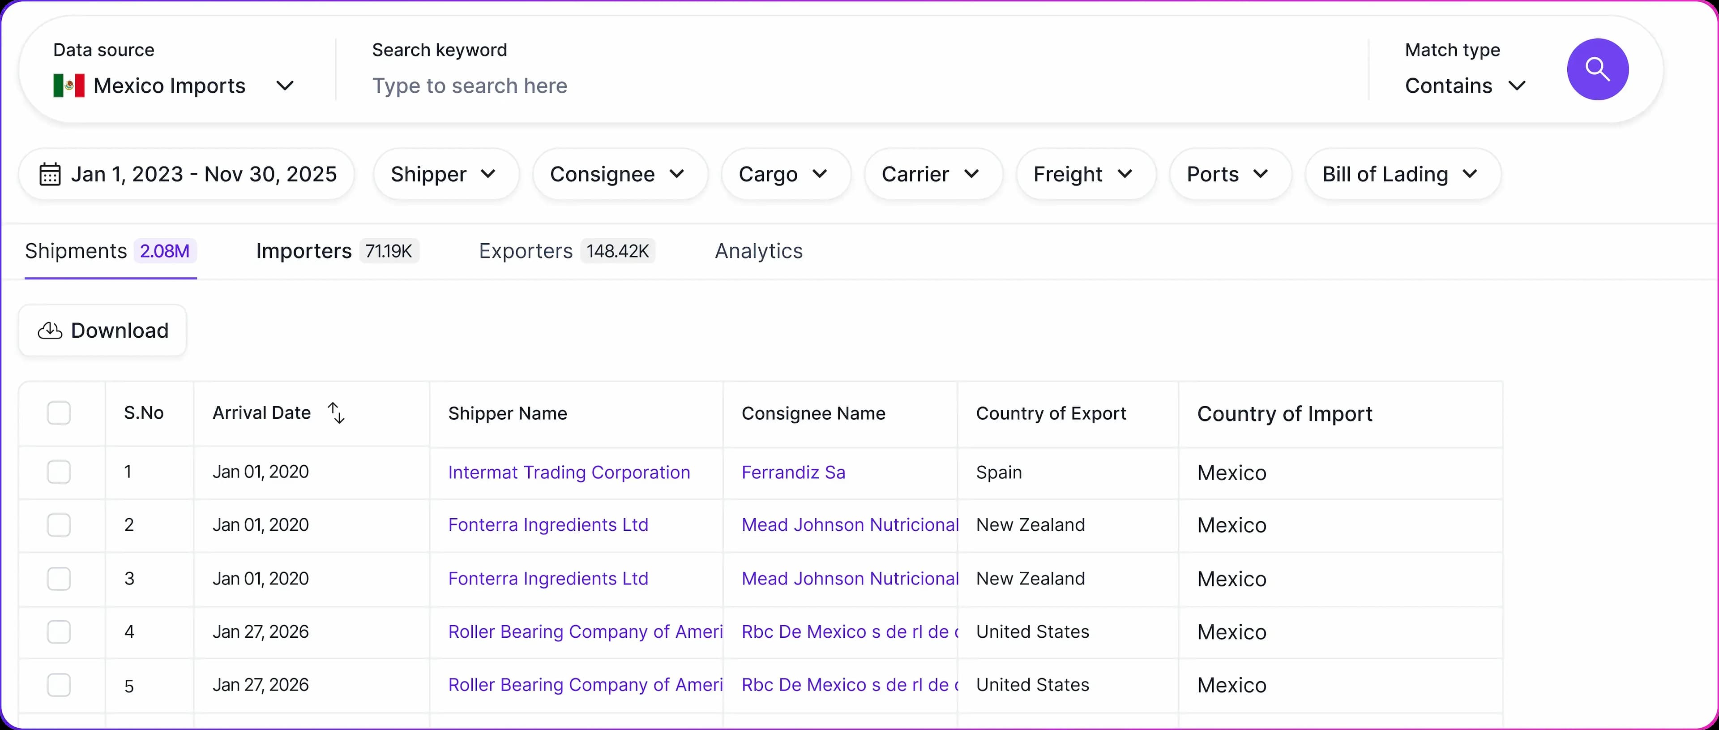Viewport: 1719px width, 730px height.
Task: Open the Mexico Imports data source dropdown
Action: [174, 86]
